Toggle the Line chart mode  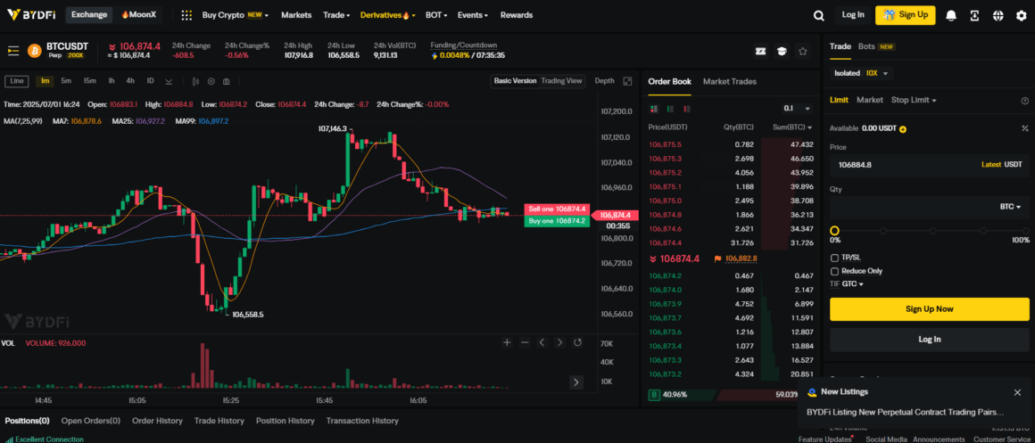(17, 81)
